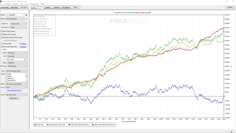Open the PokerTracker+ menu
Screen dimensions: 236x133
pos(34,4)
